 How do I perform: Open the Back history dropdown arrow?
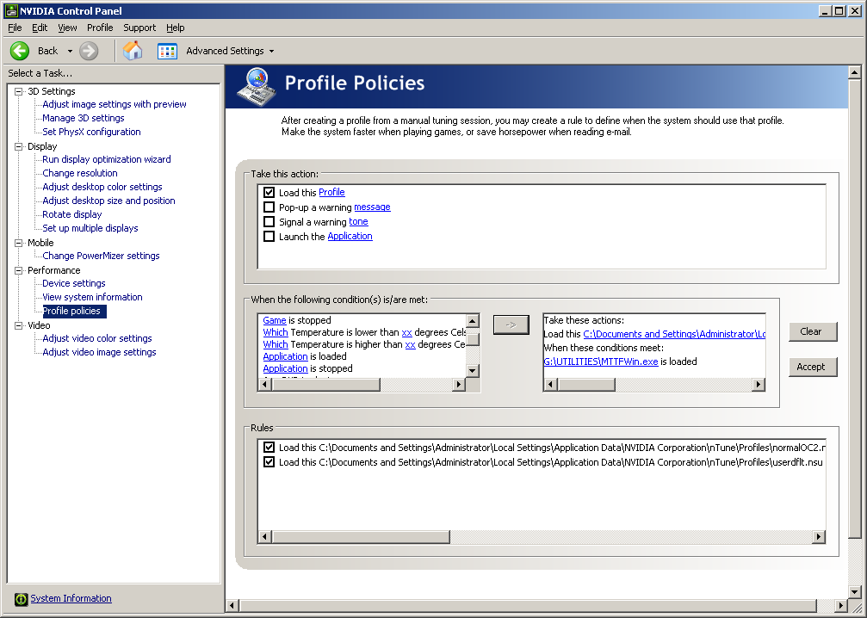(71, 51)
